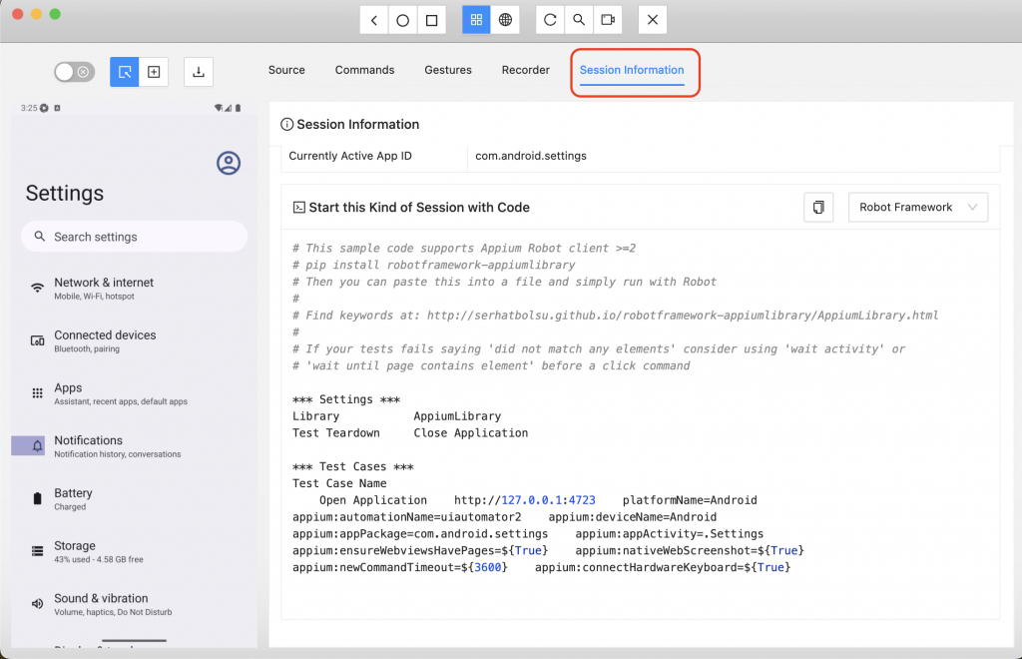Image resolution: width=1022 pixels, height=659 pixels.
Task: Select the Session Information tab
Action: pos(632,70)
